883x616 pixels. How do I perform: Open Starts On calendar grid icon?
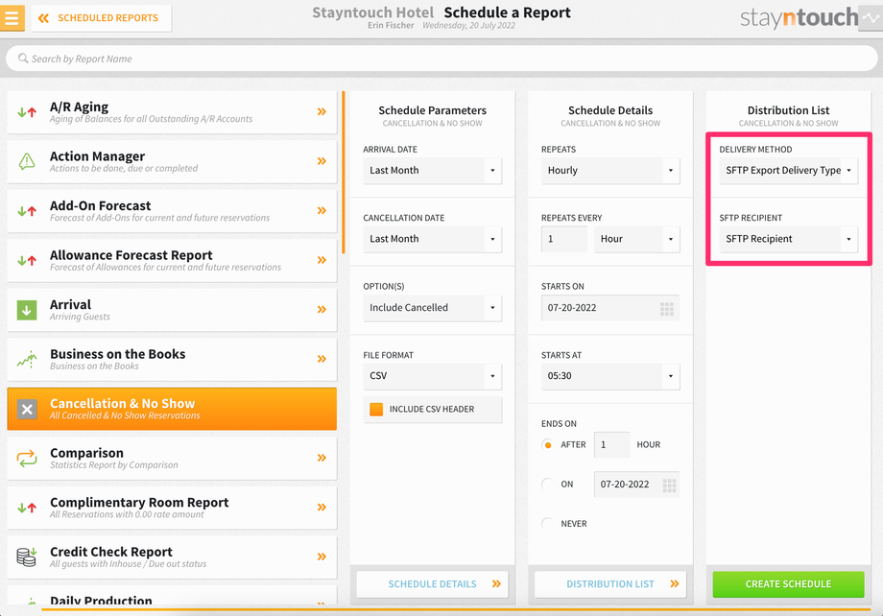tap(667, 309)
